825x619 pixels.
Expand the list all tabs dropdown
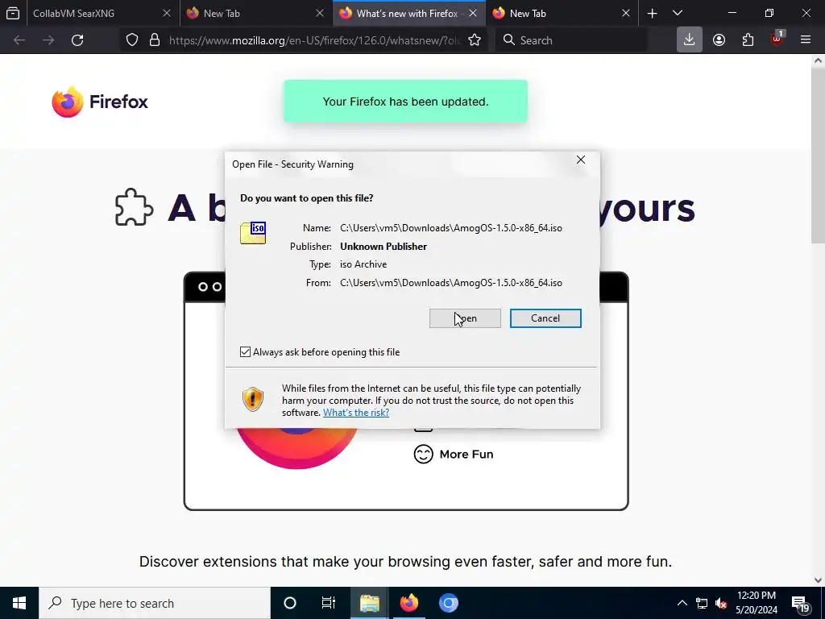click(677, 13)
